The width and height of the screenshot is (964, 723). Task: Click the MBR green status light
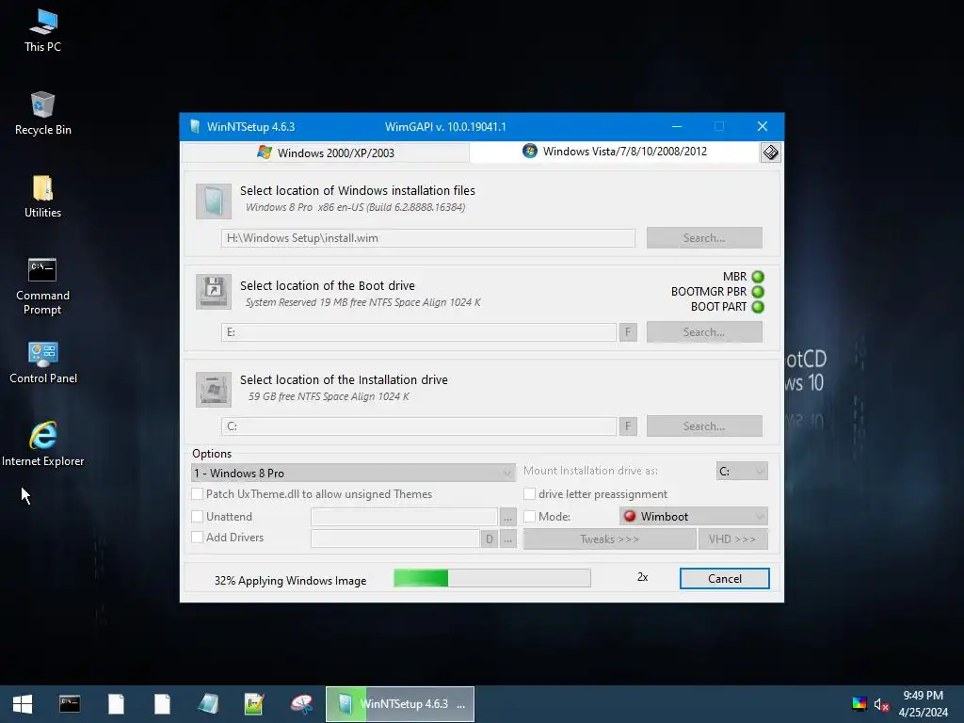(x=758, y=277)
